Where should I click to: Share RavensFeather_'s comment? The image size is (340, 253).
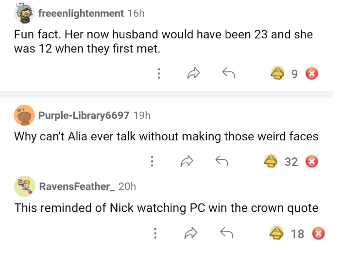click(192, 234)
